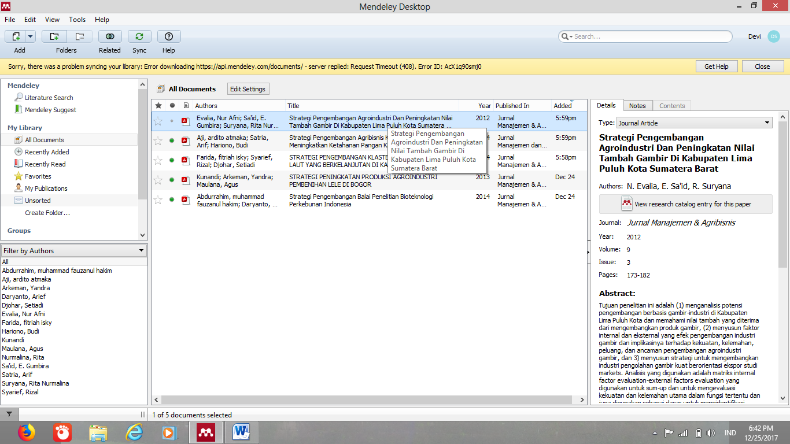Filter by author Kunandi
The image size is (790, 444).
[x=13, y=340]
